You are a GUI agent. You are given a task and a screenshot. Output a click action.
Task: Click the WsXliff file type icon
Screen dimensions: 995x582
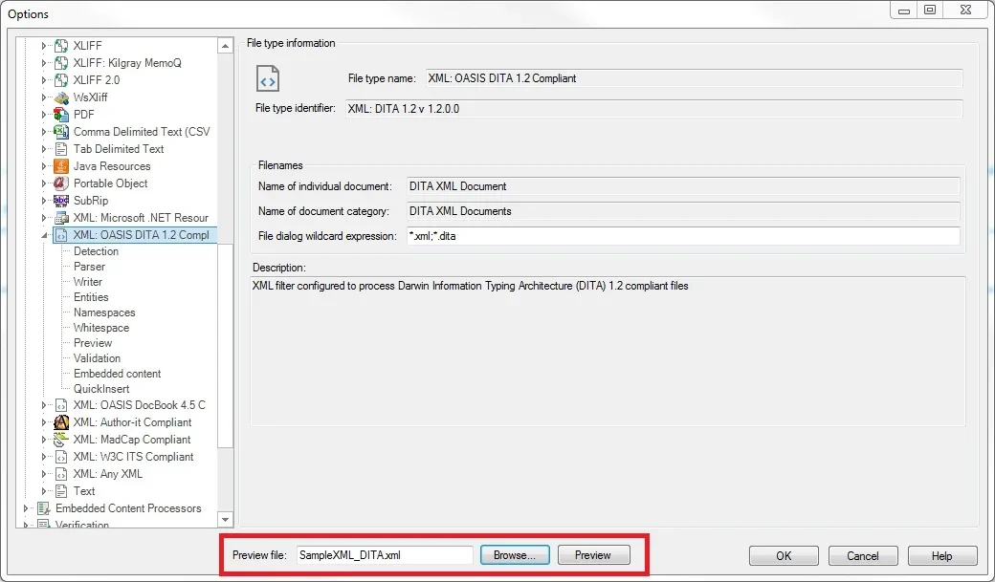tap(61, 97)
